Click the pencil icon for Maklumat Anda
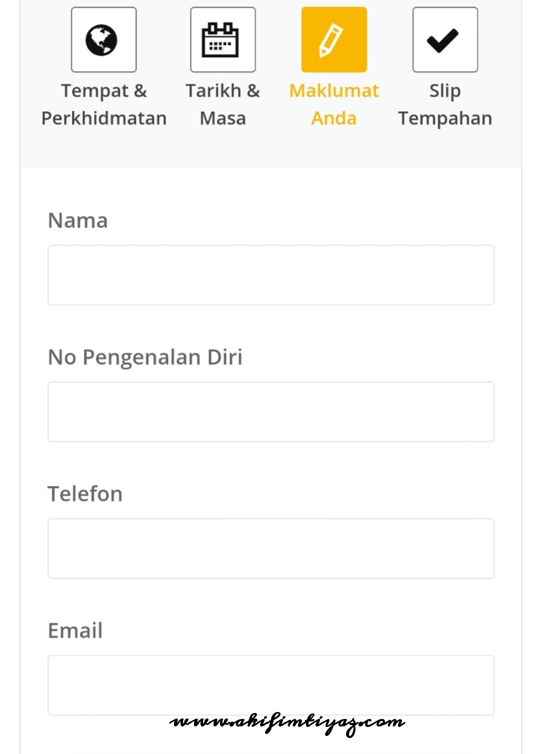 pyautogui.click(x=334, y=39)
